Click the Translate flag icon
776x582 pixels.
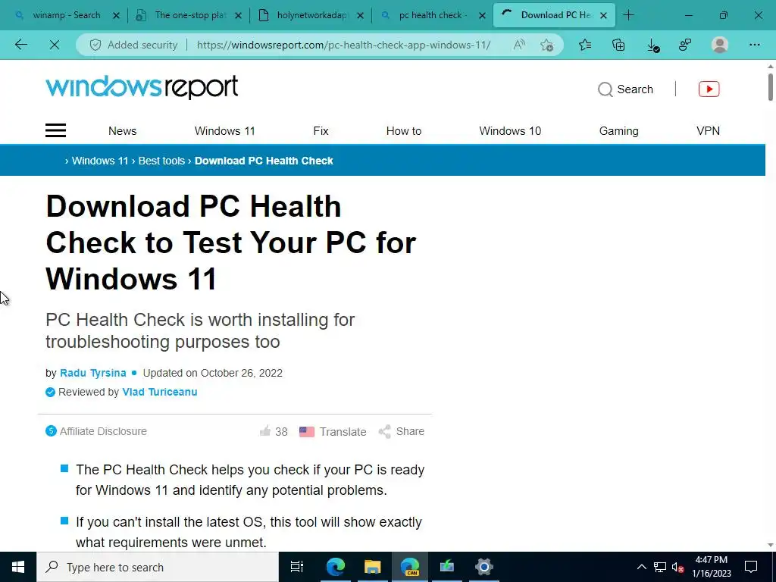307,431
